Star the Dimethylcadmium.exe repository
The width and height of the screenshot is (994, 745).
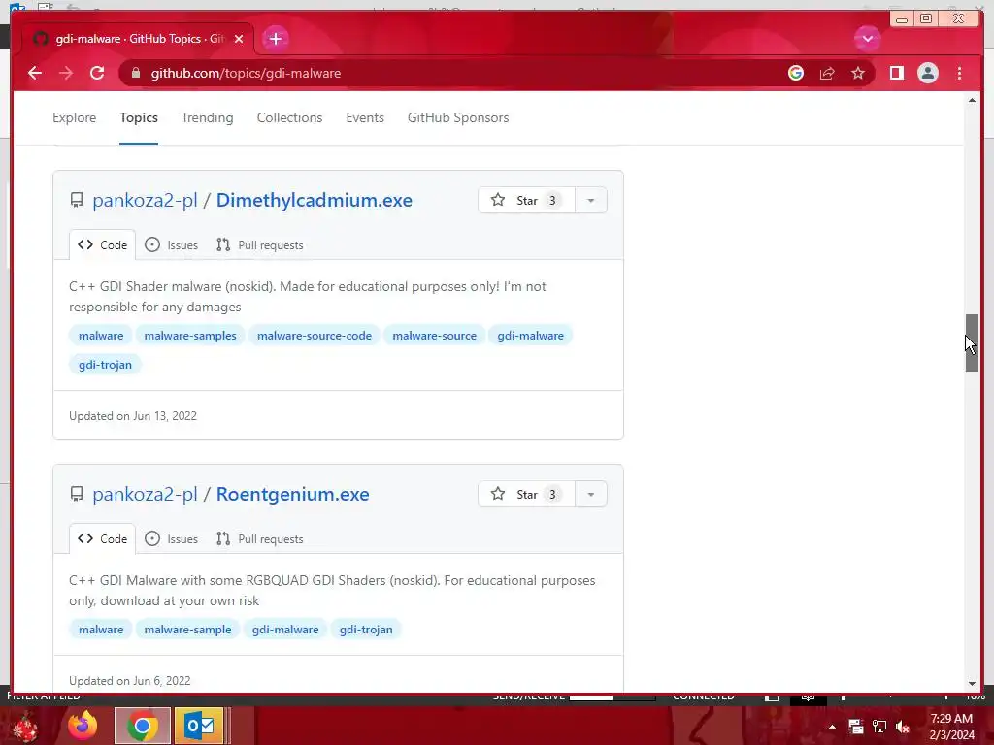pyautogui.click(x=526, y=200)
